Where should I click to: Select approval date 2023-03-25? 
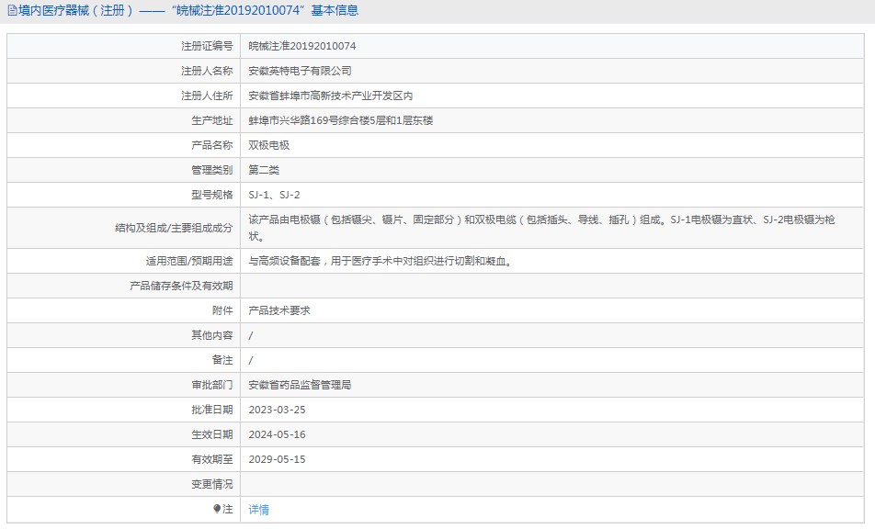(277, 410)
